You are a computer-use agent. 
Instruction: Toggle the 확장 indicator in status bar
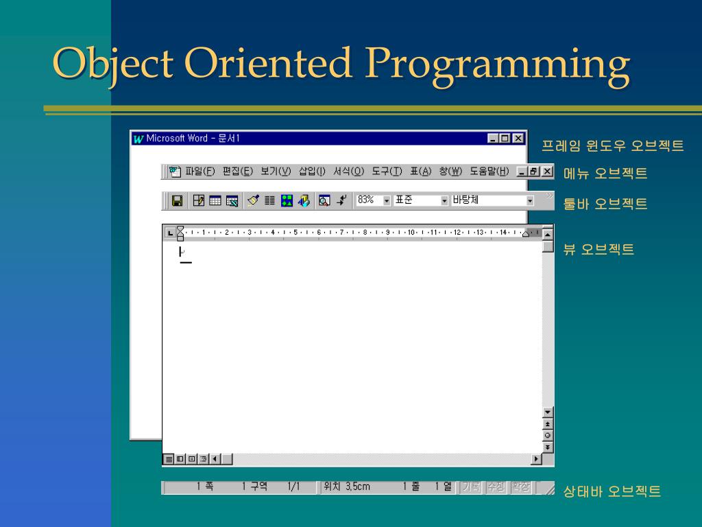[x=521, y=488]
